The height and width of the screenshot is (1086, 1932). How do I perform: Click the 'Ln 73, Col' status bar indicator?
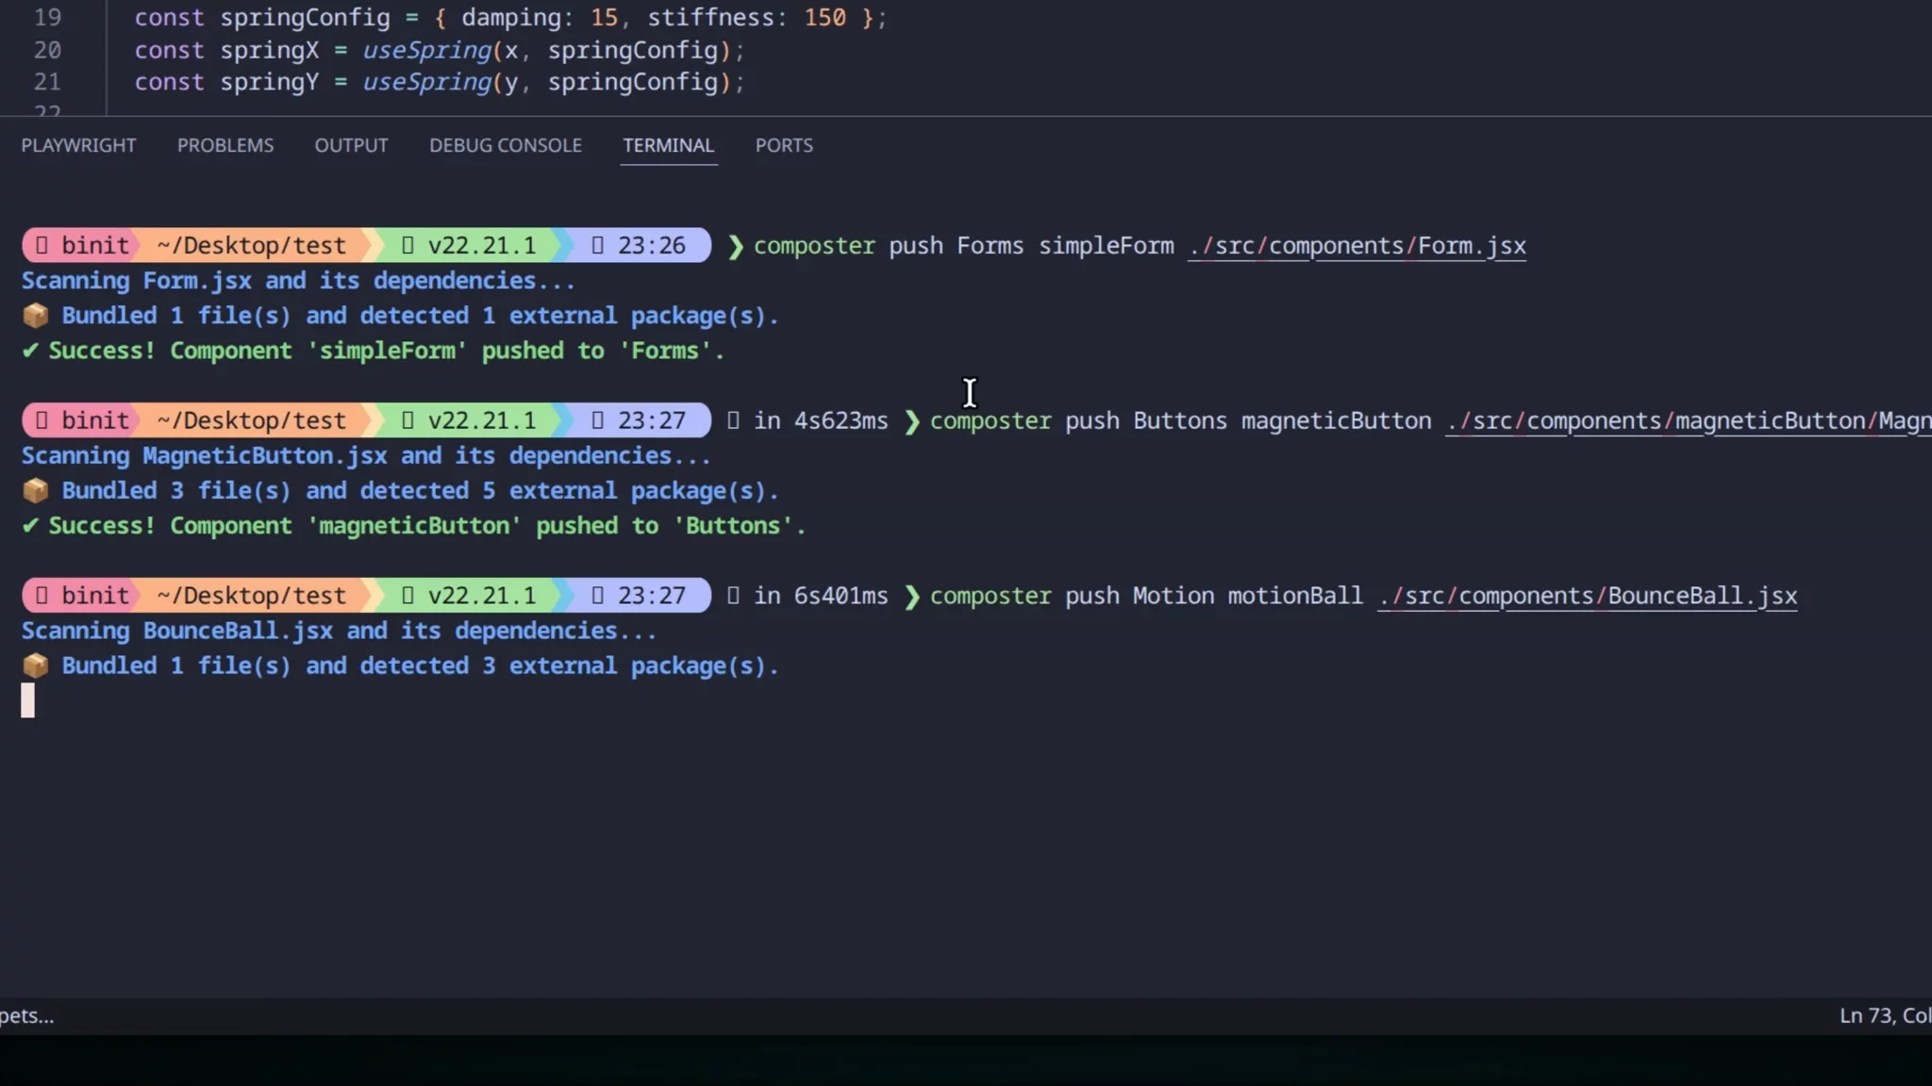click(x=1883, y=1015)
